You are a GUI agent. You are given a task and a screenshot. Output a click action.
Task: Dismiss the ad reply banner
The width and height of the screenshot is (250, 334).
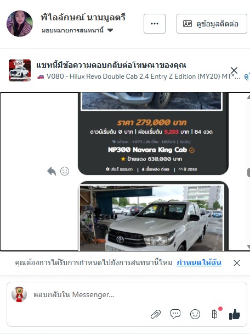[234, 70]
